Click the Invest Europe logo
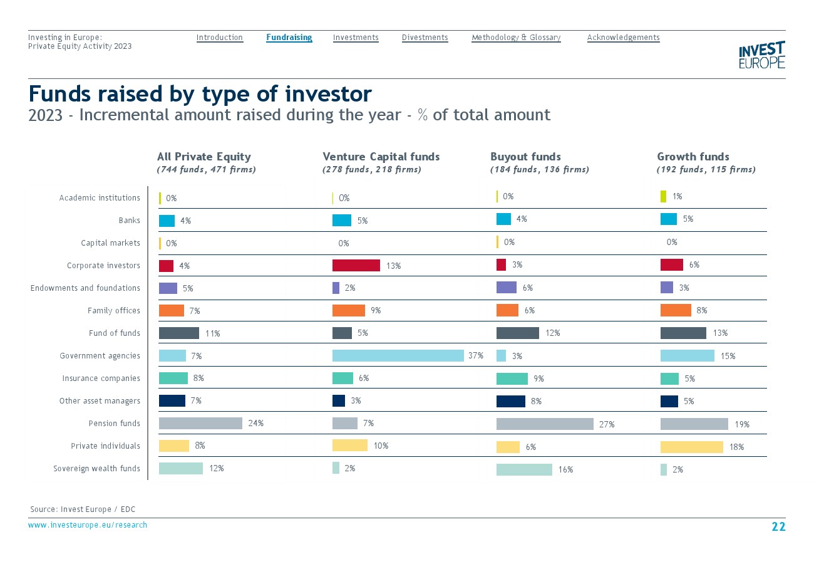814x564 pixels. tap(761, 55)
